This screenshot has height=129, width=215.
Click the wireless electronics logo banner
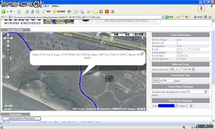pyautogui.click(x=23, y=22)
